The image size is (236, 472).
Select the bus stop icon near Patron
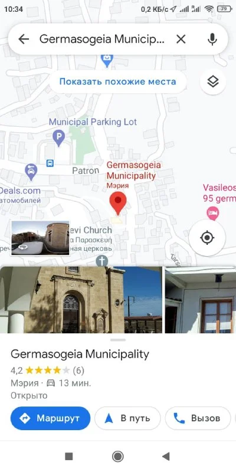(50, 163)
